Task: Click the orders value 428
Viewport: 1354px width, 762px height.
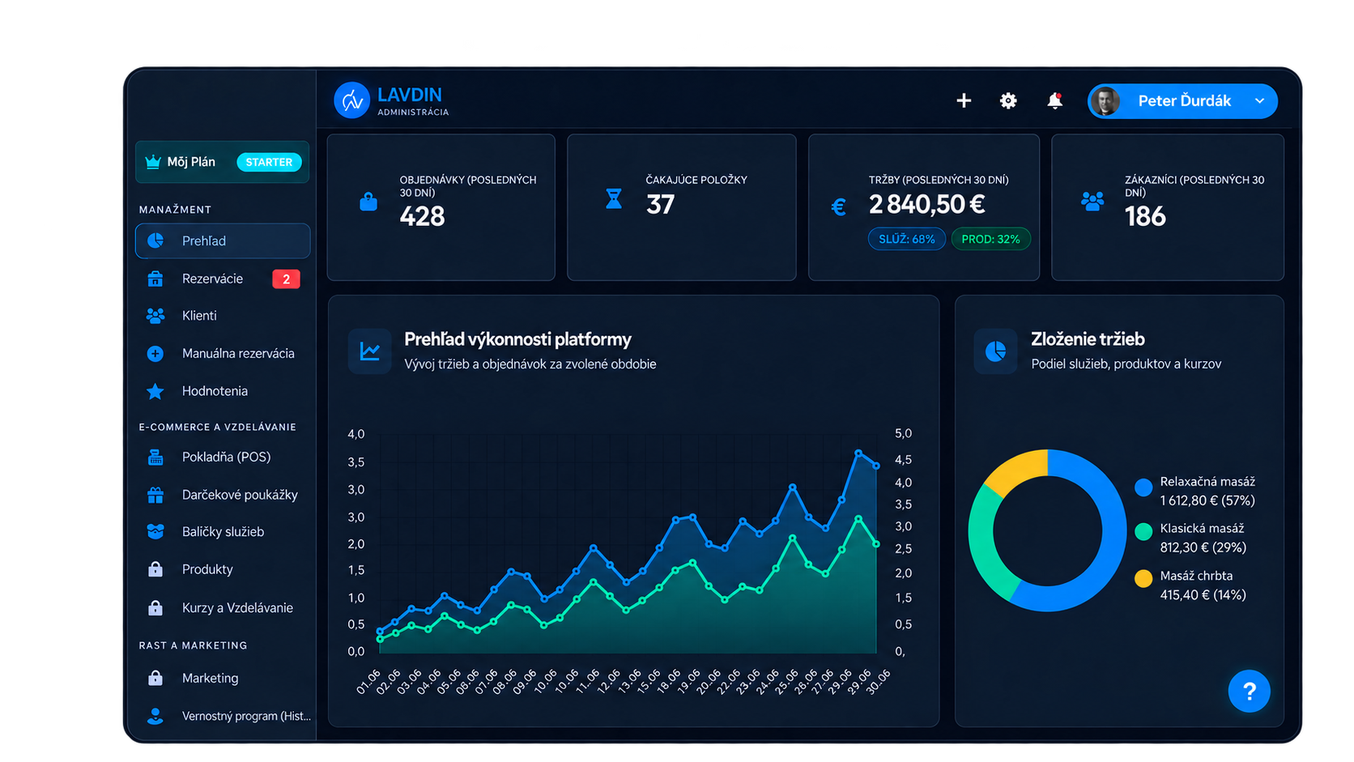Action: click(422, 216)
